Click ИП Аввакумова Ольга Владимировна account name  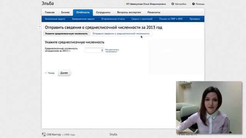pyautogui.click(x=146, y=4)
